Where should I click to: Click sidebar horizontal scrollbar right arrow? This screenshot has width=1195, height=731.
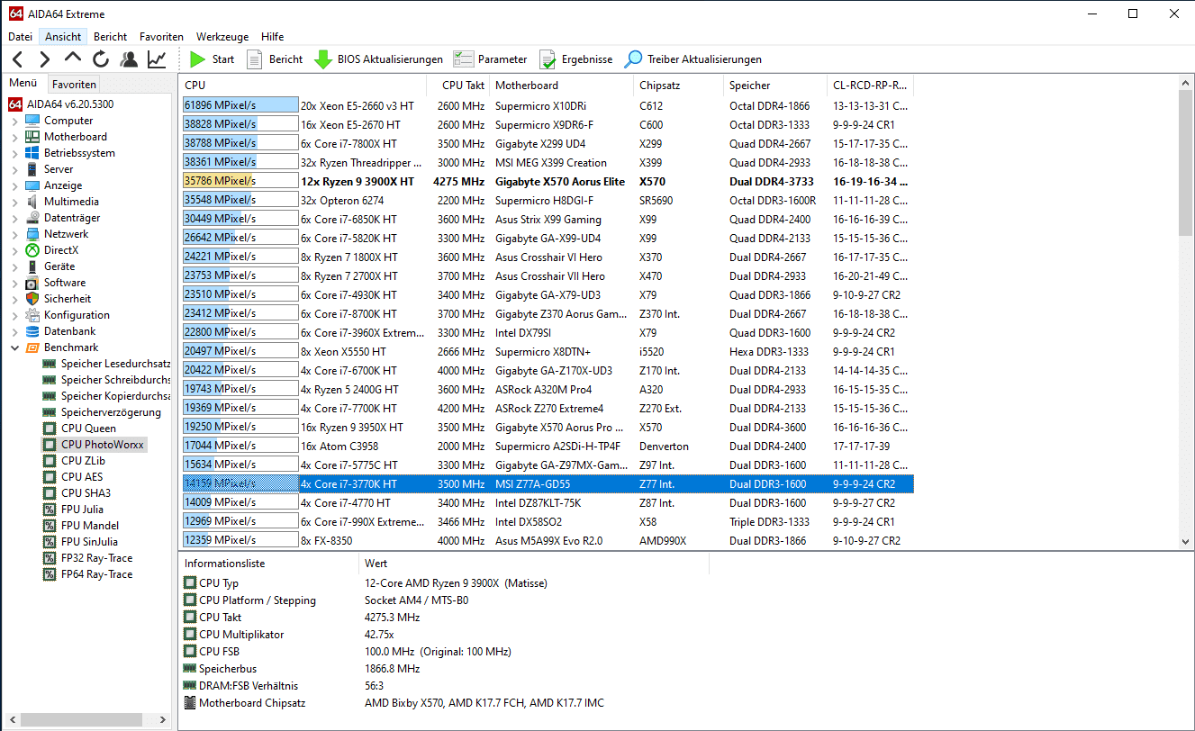163,720
